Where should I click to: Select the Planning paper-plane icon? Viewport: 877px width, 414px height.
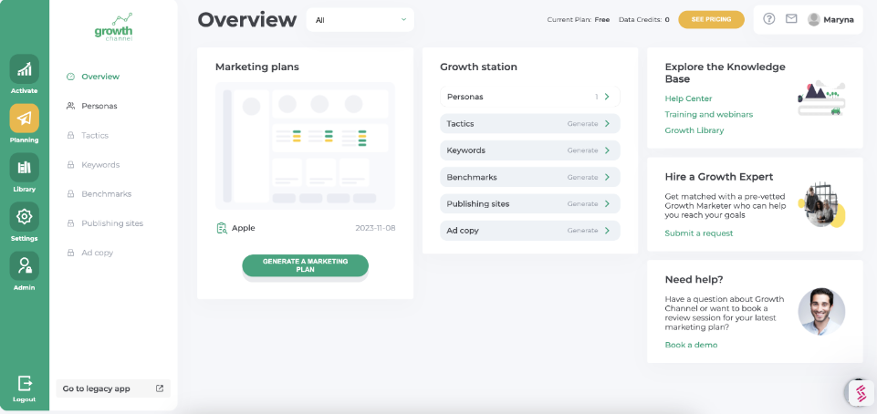(x=24, y=118)
